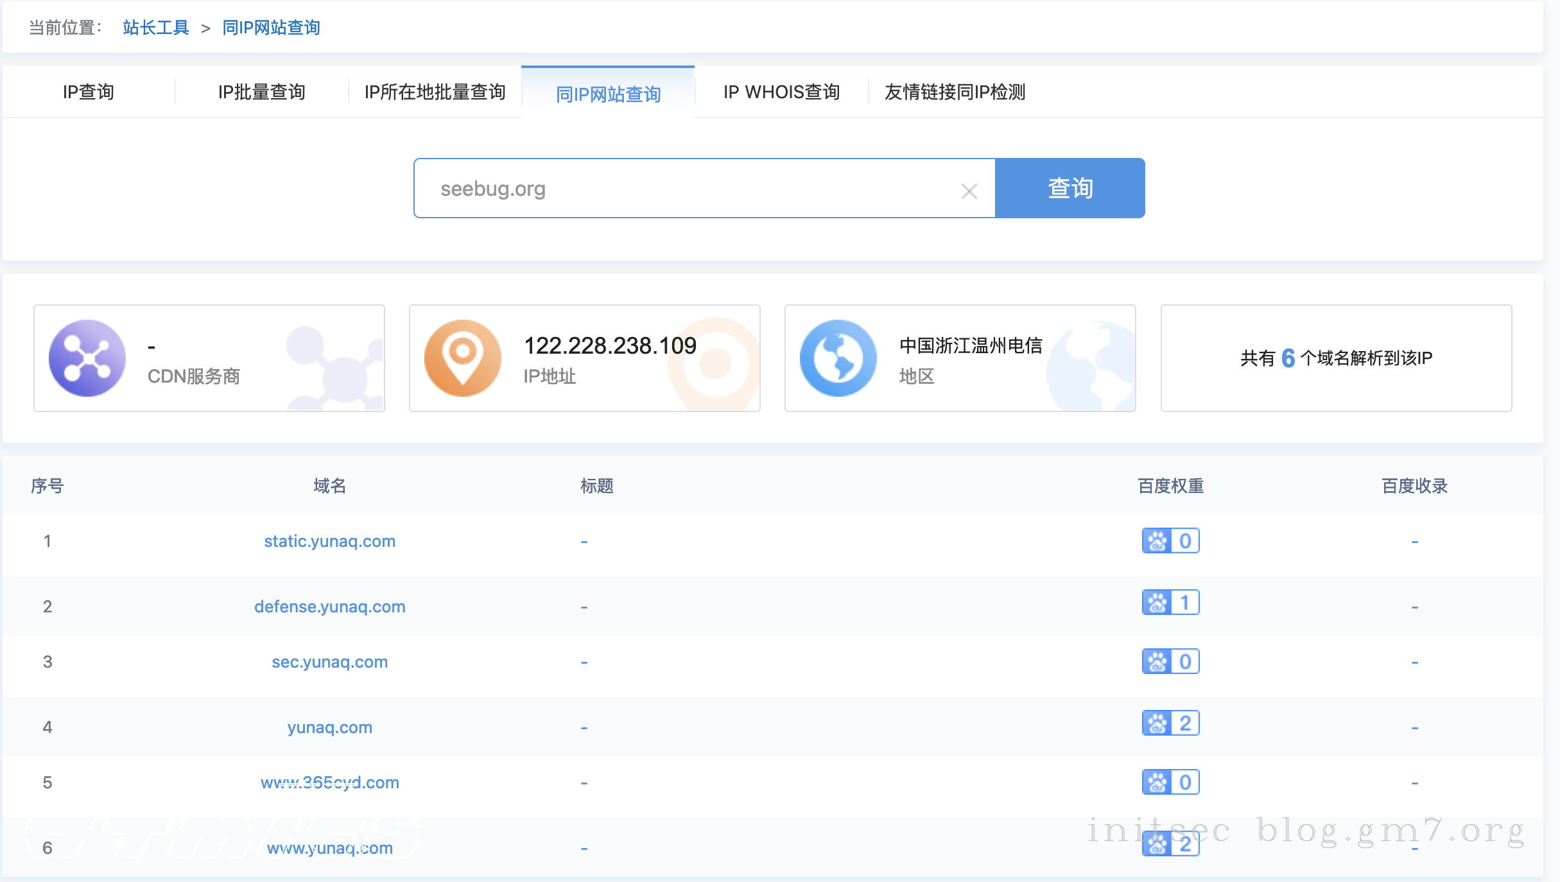
Task: Click the 站长工具 breadcrumb link
Action: tap(156, 28)
